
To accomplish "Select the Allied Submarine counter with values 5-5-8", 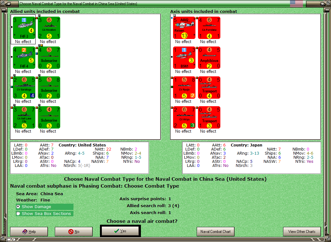I will (x=49, y=88).
